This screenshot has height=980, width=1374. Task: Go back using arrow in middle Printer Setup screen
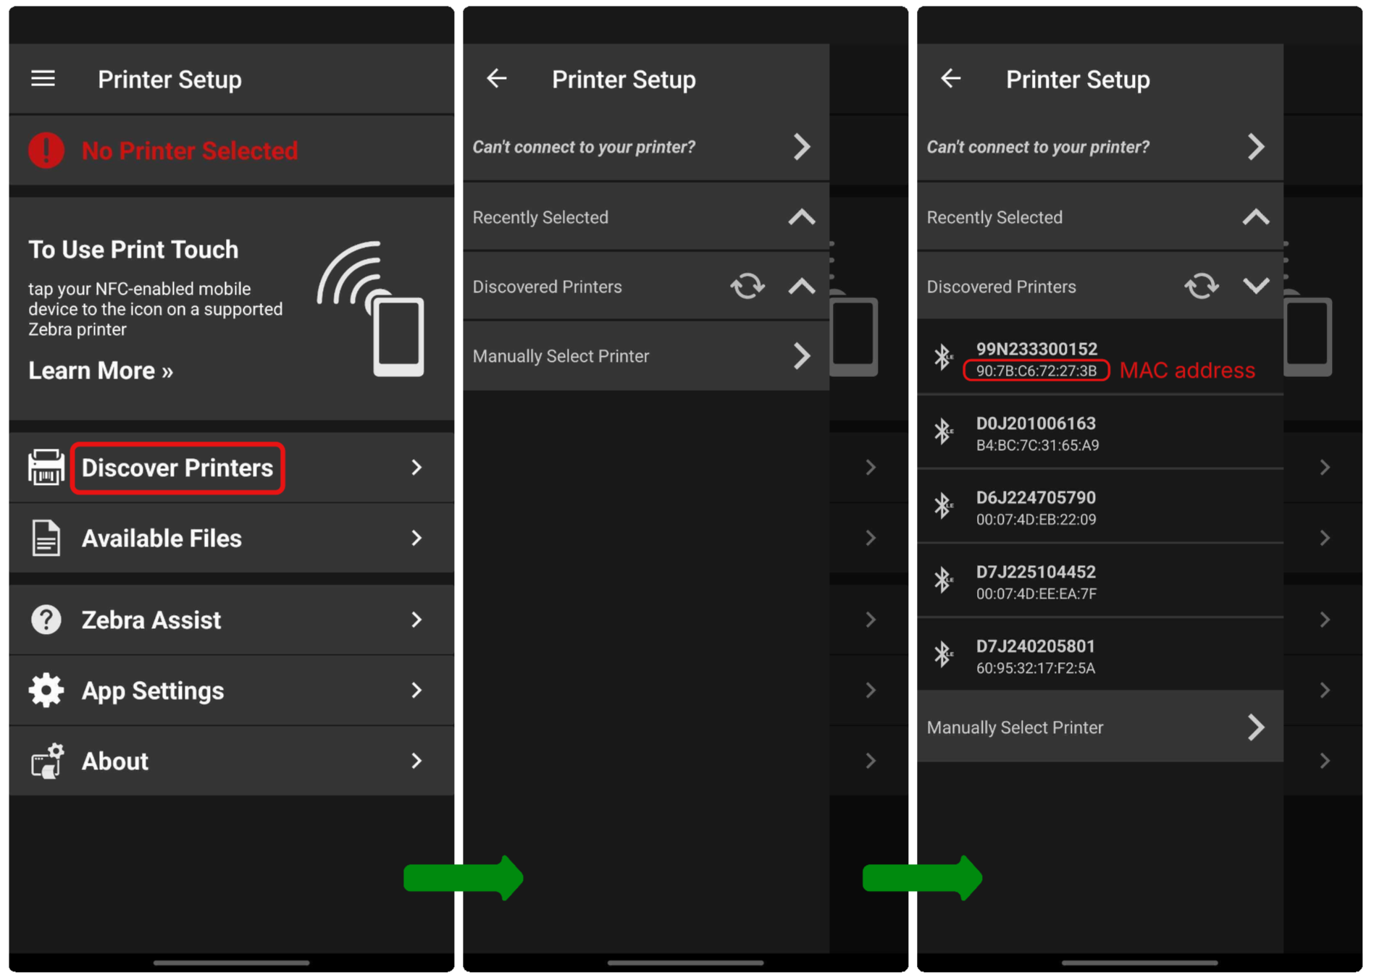coord(497,78)
